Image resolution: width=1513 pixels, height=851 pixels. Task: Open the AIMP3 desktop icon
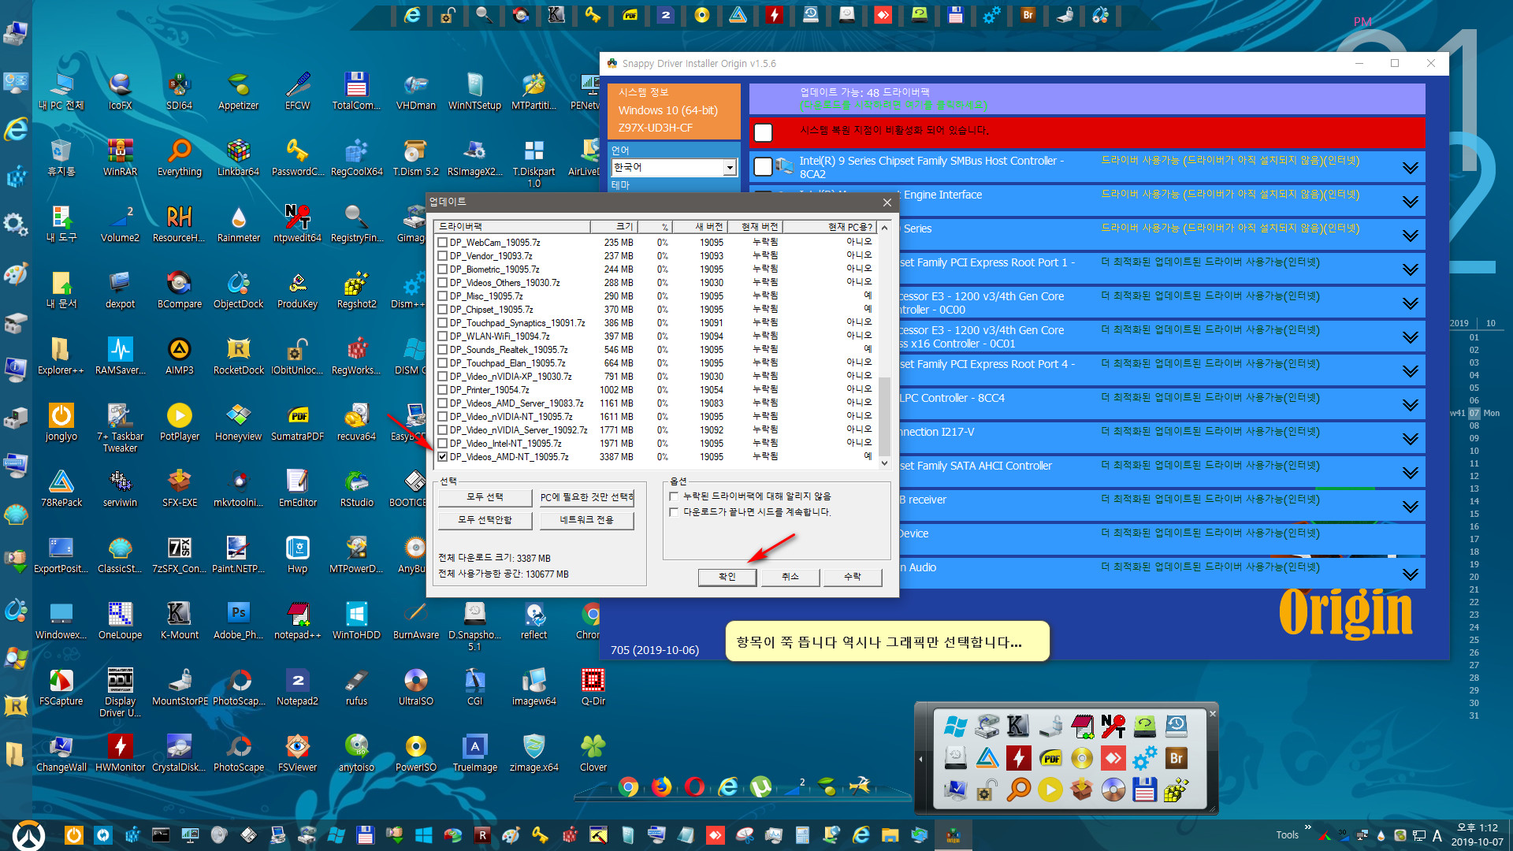click(179, 356)
